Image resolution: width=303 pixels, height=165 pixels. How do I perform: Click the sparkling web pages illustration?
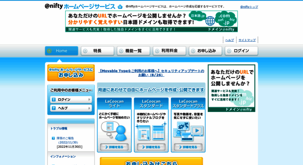151,131
